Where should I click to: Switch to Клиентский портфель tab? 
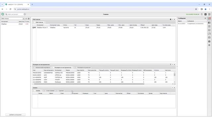(x=43, y=67)
